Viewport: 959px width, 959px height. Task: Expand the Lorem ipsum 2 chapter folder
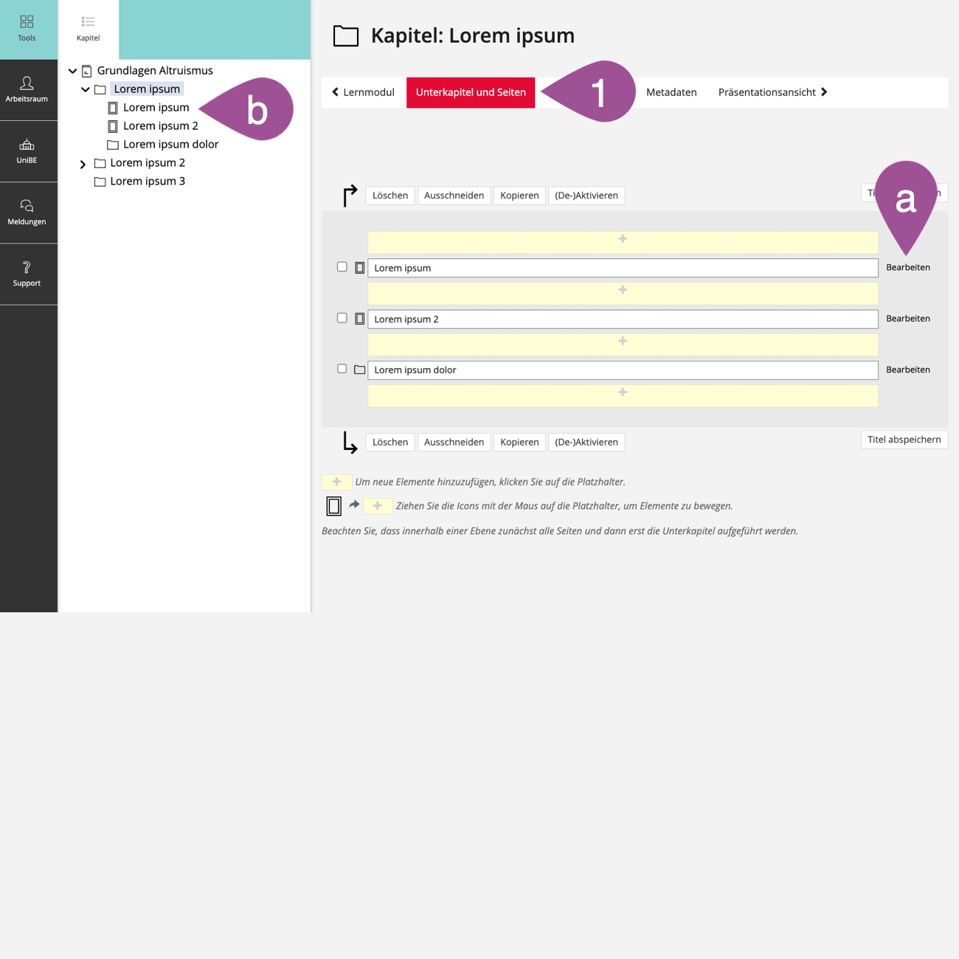[83, 164]
